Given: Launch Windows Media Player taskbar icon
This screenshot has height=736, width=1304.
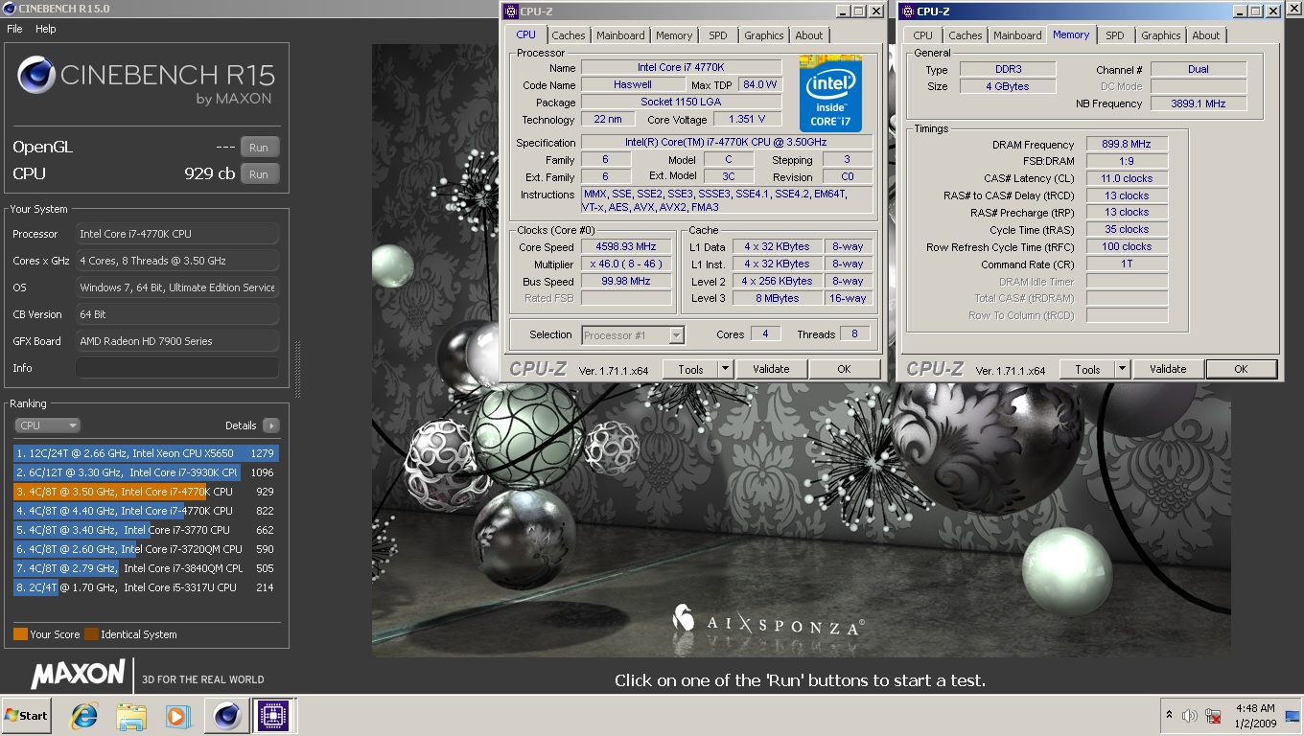Looking at the screenshot, I should click(177, 715).
